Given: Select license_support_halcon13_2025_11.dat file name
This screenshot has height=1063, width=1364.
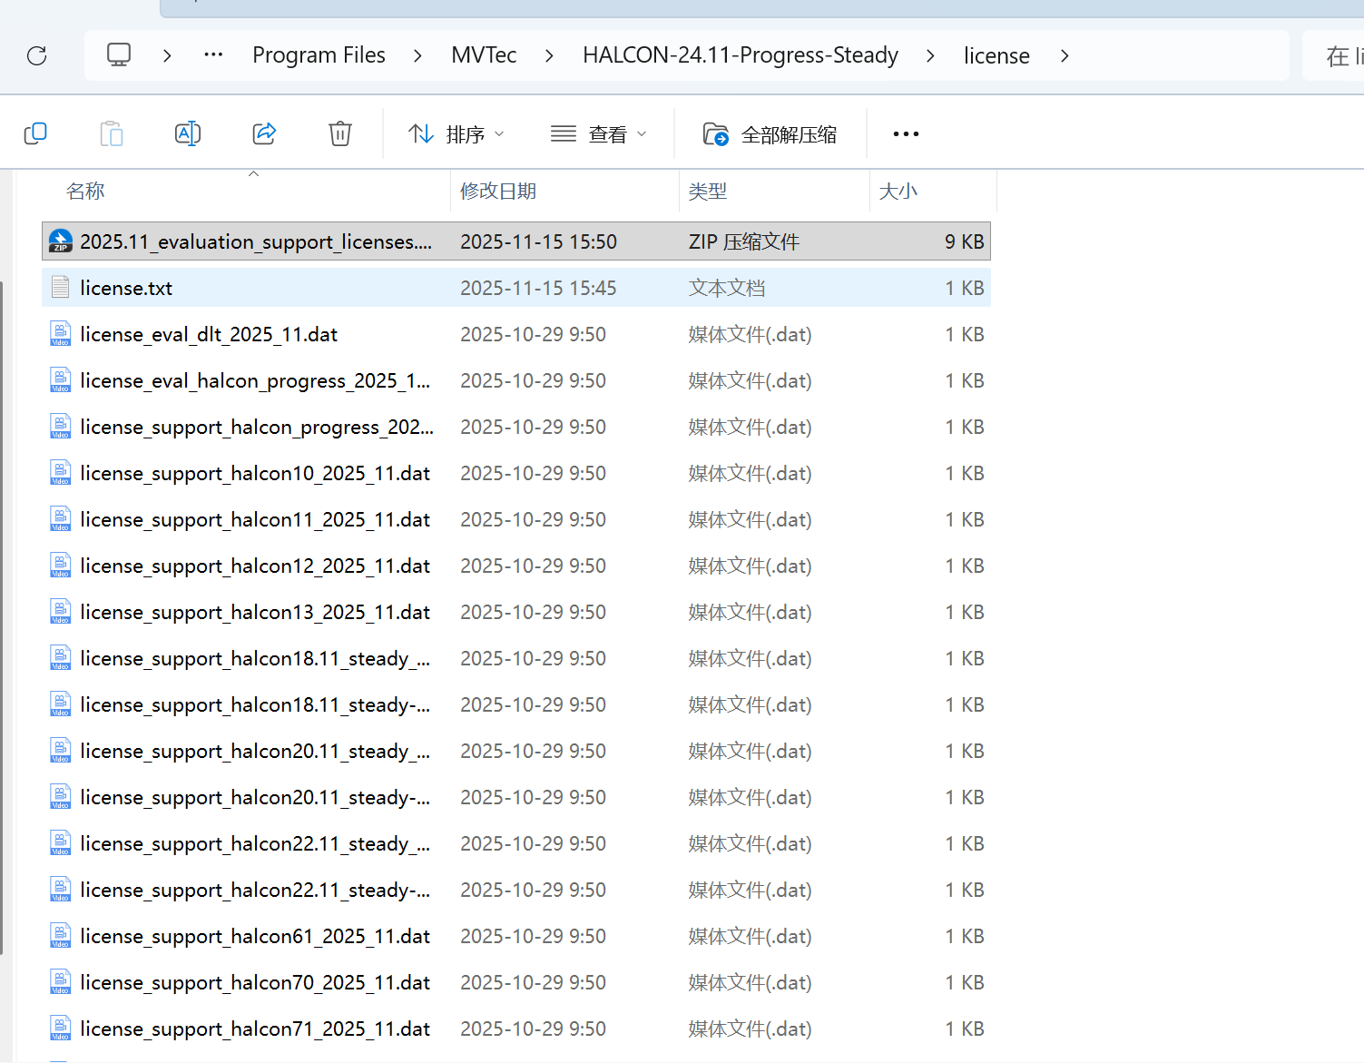Looking at the screenshot, I should 255,612.
